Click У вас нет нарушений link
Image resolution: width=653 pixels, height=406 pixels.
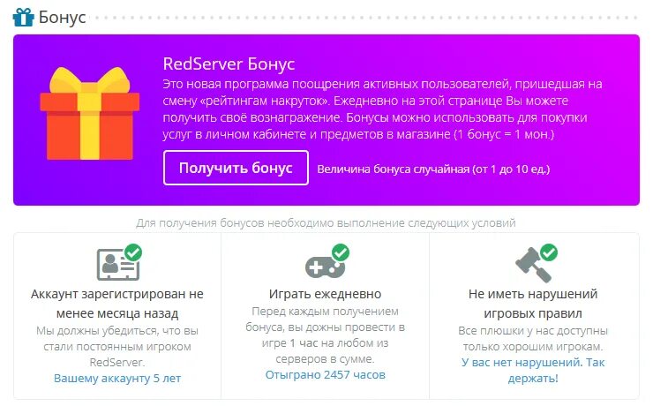tap(533, 370)
